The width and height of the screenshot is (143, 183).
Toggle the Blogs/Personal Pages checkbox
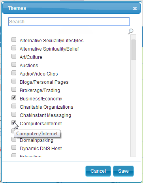[14, 81]
